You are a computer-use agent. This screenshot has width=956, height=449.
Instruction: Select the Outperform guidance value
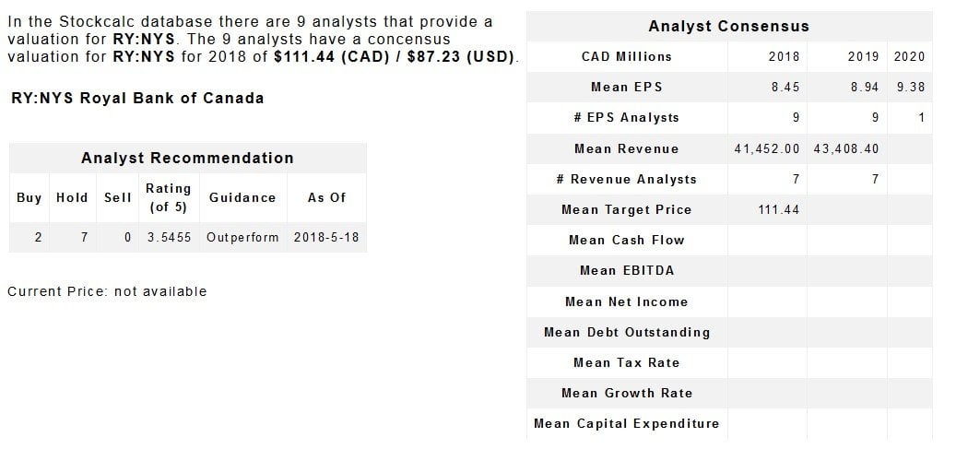point(242,237)
